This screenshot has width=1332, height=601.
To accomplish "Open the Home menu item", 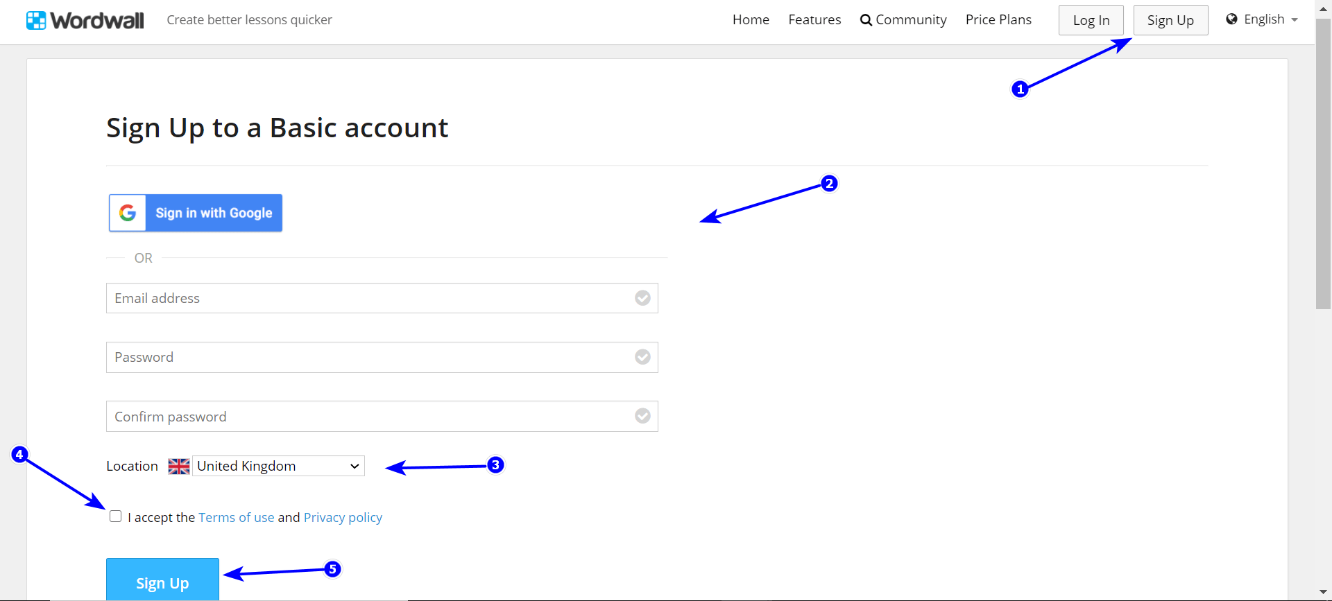I will (x=751, y=20).
